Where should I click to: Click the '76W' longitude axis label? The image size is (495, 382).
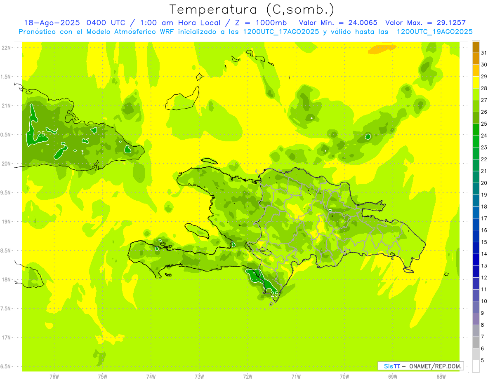tap(54, 377)
